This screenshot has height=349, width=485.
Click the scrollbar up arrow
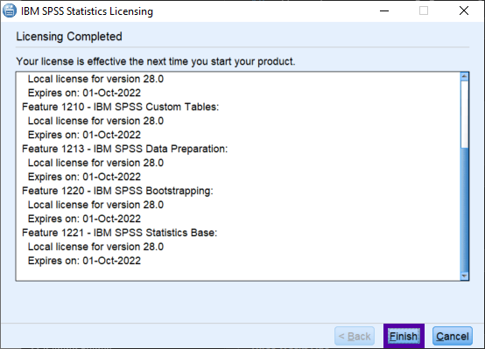pyautogui.click(x=464, y=76)
